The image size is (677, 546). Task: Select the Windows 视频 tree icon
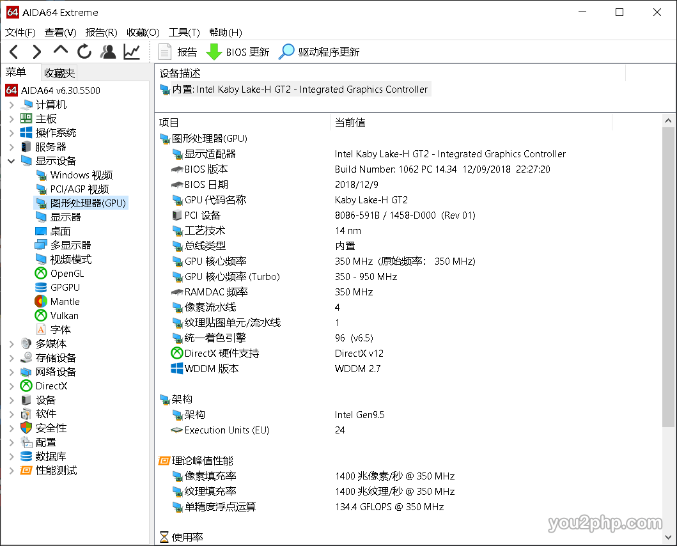click(41, 175)
